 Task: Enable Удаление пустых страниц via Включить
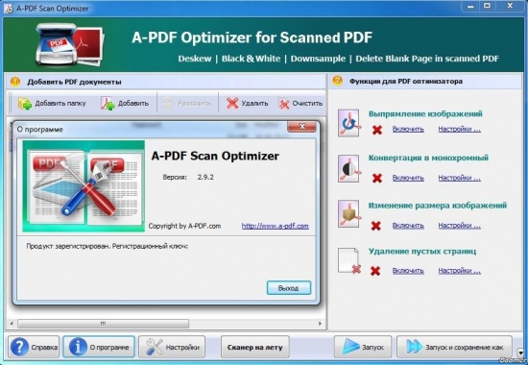[x=408, y=271]
